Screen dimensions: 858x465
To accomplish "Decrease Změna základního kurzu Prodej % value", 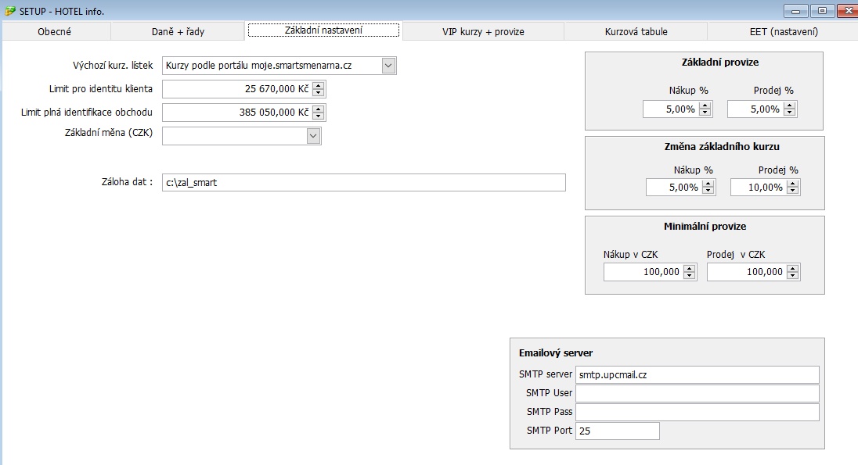I will pos(793,191).
